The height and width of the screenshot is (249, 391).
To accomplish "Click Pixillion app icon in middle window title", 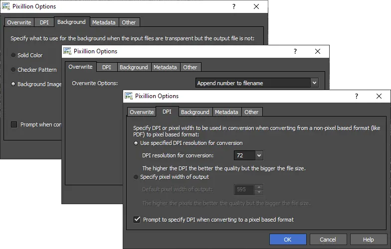I will tap(67, 51).
